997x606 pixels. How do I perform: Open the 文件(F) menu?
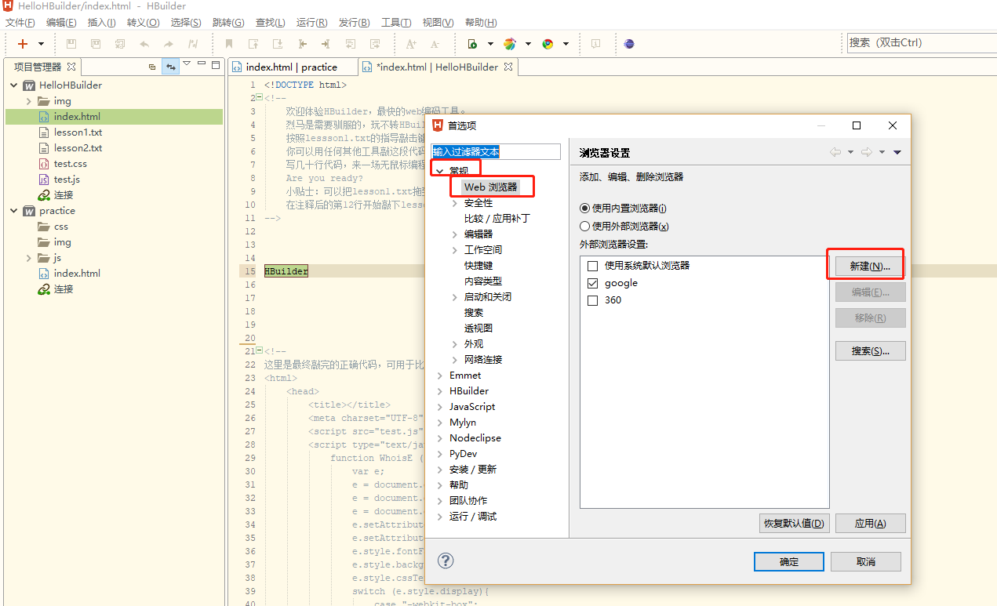20,23
